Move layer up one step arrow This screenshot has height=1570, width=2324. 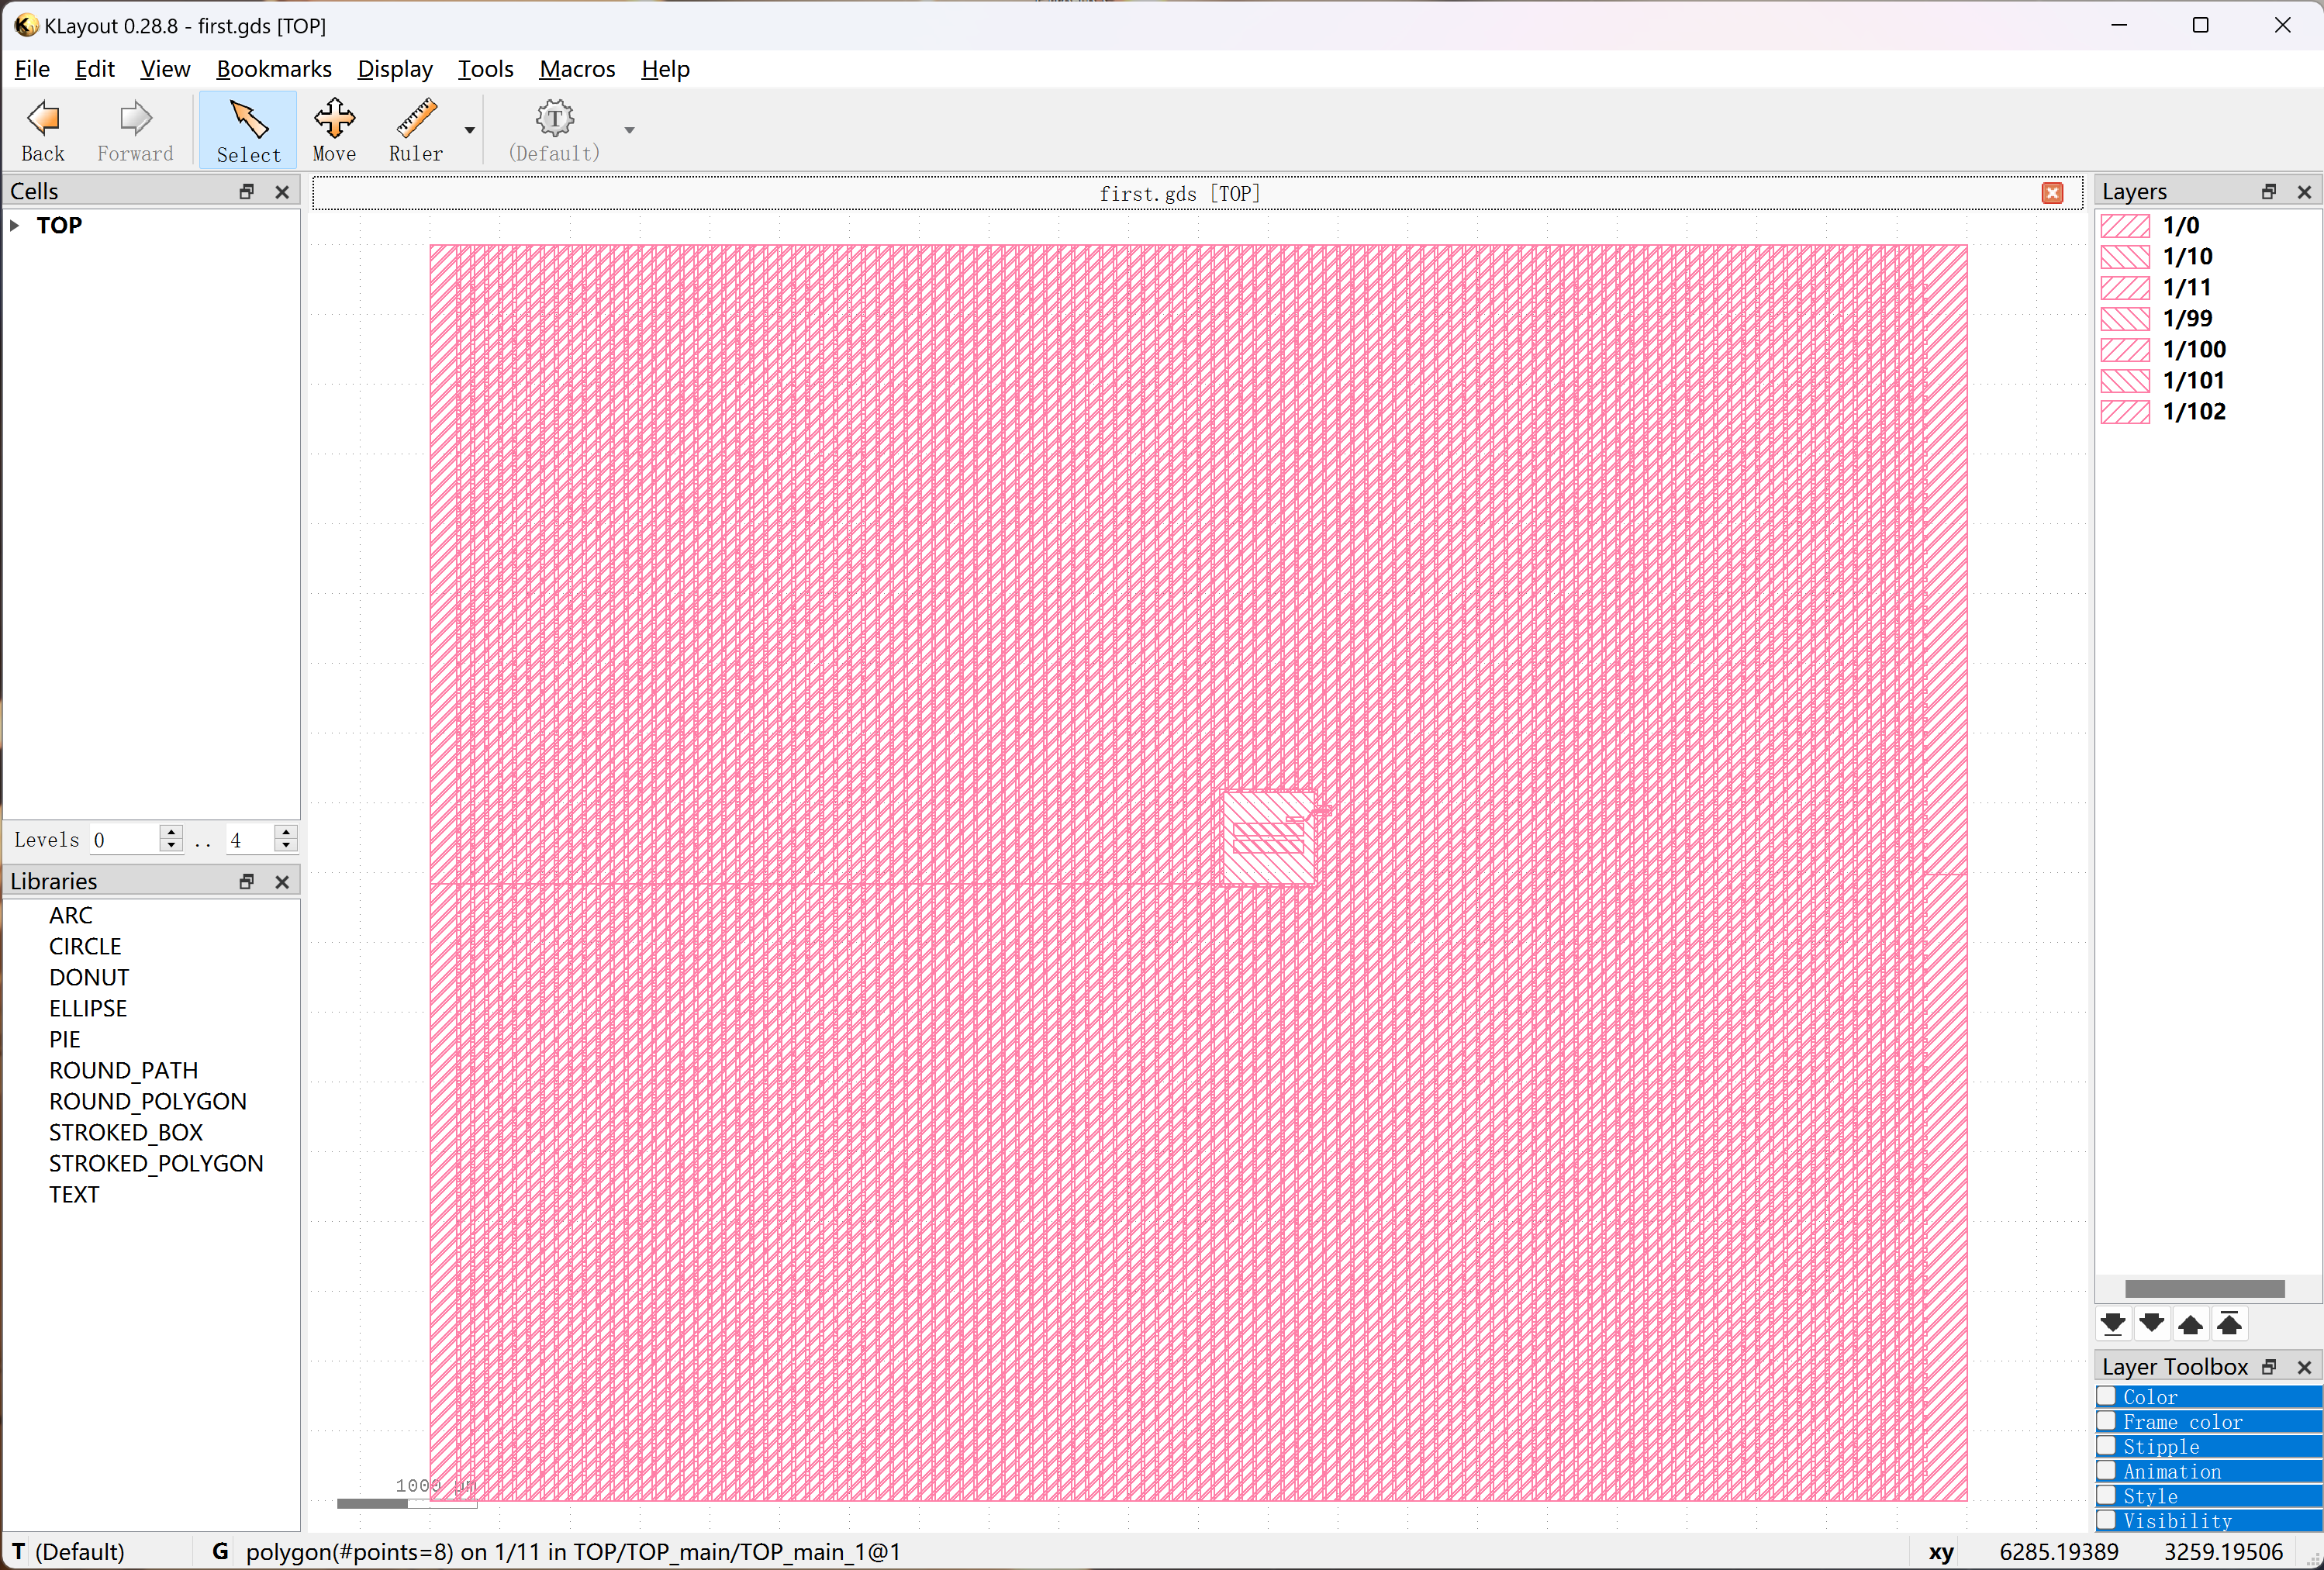coord(2190,1324)
